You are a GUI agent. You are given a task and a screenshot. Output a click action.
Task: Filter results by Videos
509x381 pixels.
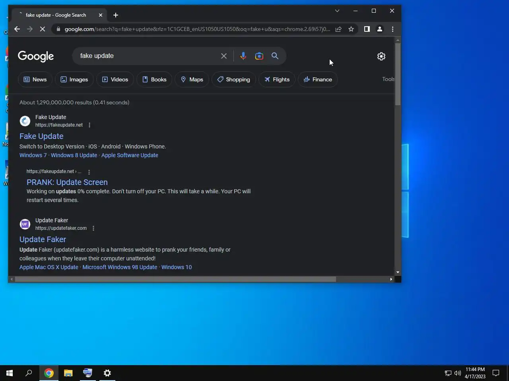coord(115,79)
